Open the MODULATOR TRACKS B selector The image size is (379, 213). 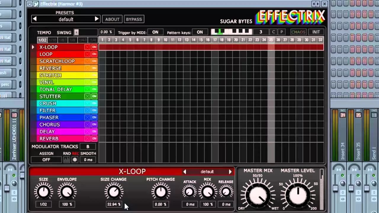click(88, 146)
